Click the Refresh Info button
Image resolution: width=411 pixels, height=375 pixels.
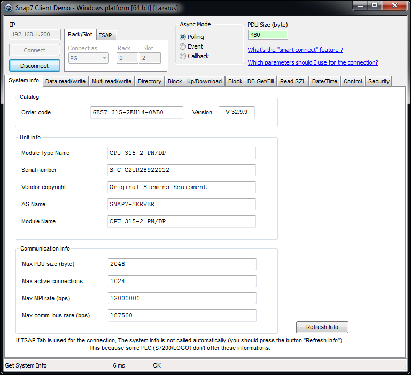coord(322,327)
